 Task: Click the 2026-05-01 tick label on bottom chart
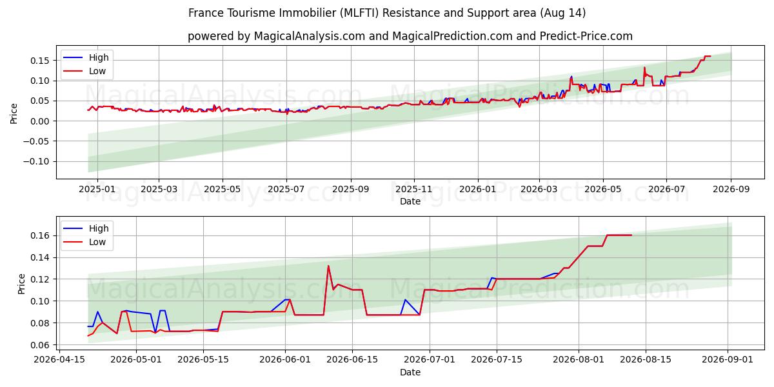137,361
